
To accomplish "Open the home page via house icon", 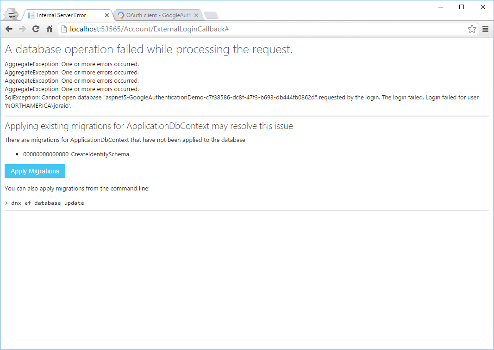I will 49,29.
